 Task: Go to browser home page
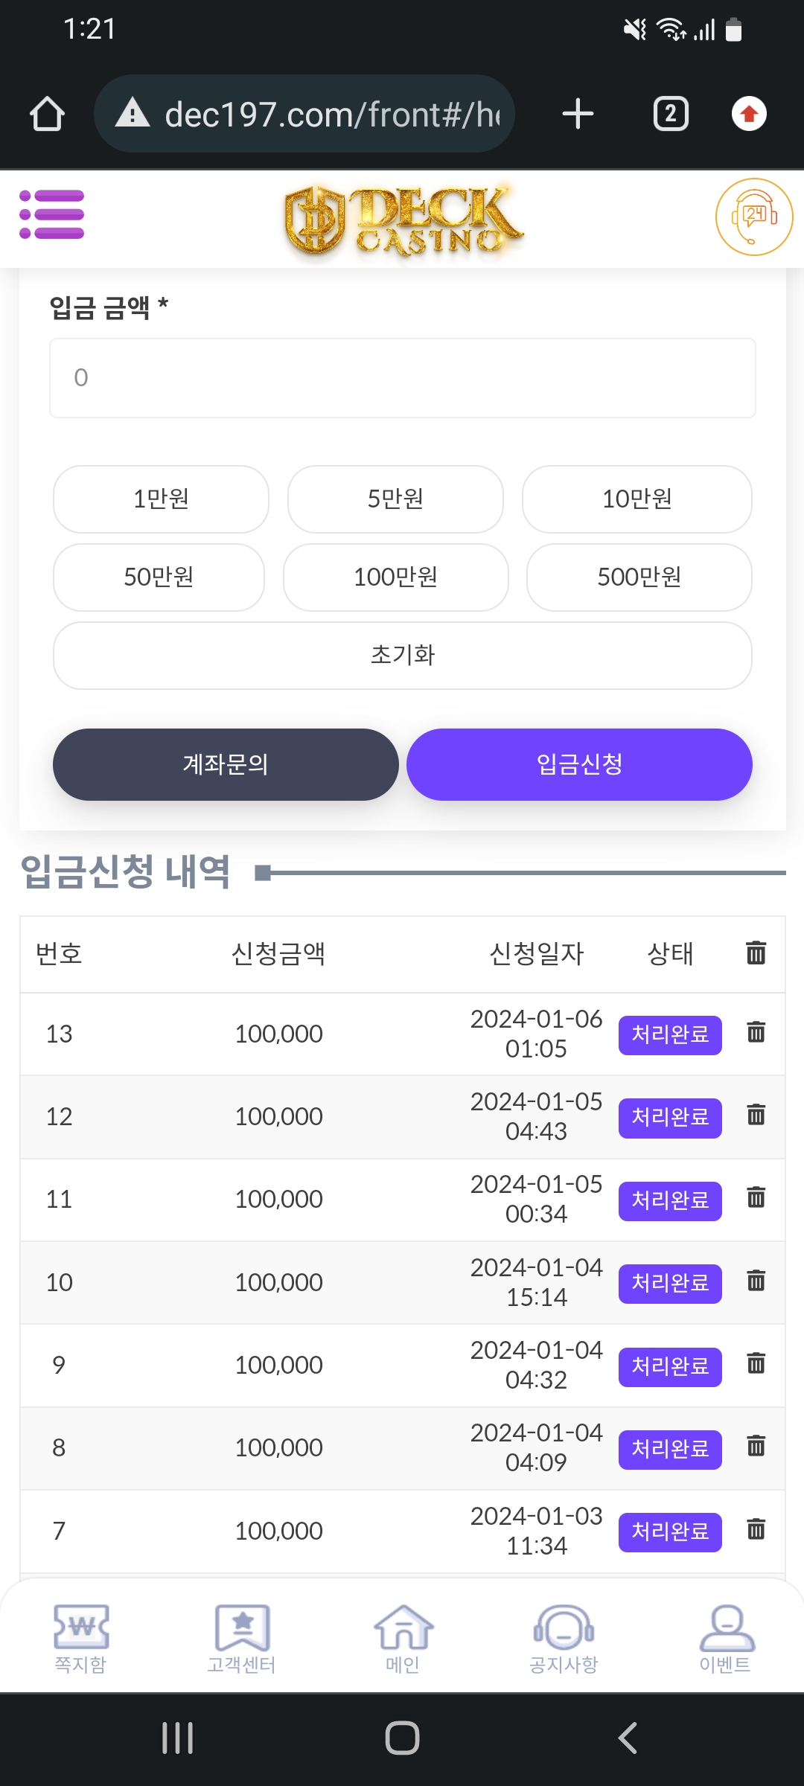(47, 115)
